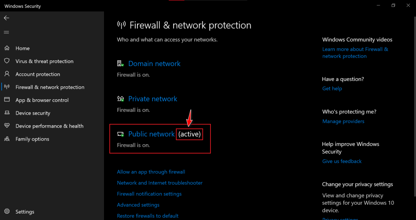Open Firewall notification settings link
Screen dimensions: 416x220
click(x=149, y=194)
